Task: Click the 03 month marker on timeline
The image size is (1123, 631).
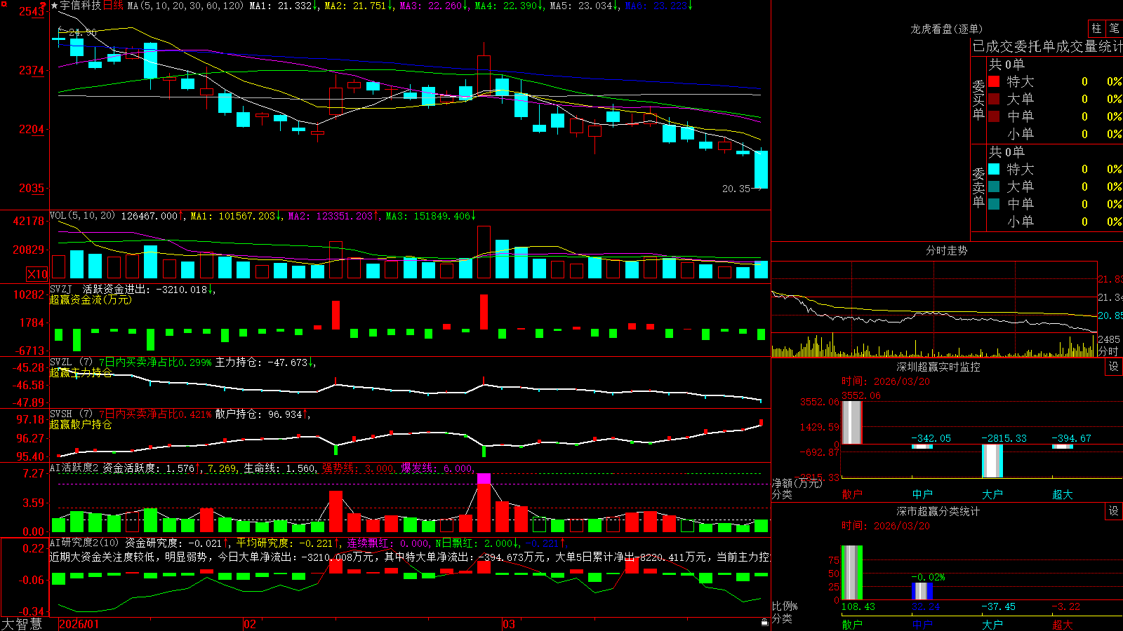Action: click(x=509, y=624)
